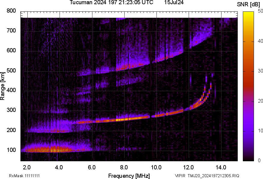
Task: Click frequency tick label '8.0'
Action: (x=124, y=168)
